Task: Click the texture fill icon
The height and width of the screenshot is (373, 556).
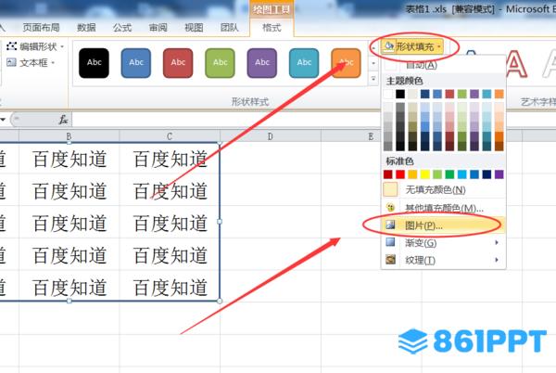Action: (x=390, y=260)
